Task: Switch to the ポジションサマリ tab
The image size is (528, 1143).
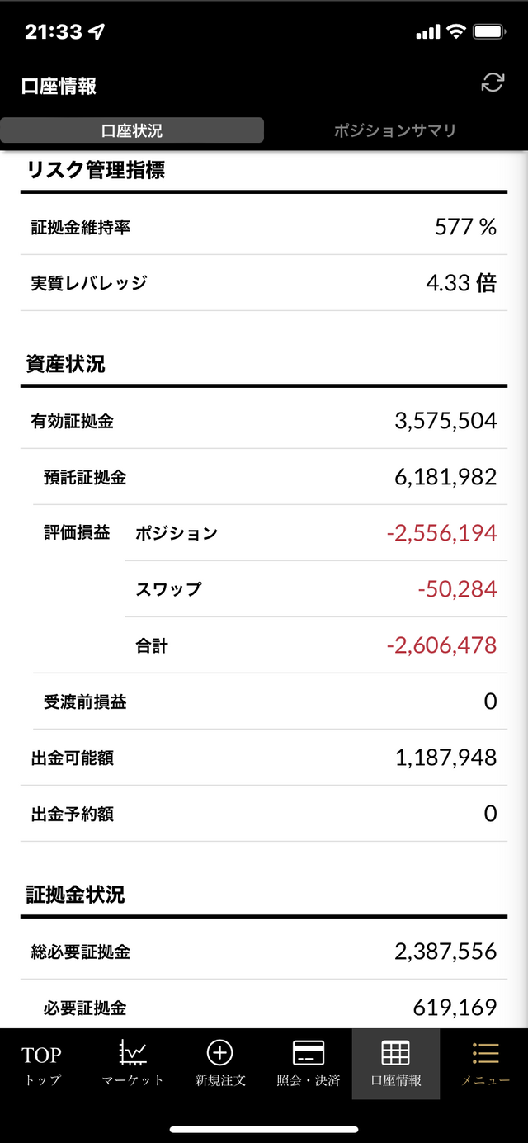Action: tap(395, 130)
